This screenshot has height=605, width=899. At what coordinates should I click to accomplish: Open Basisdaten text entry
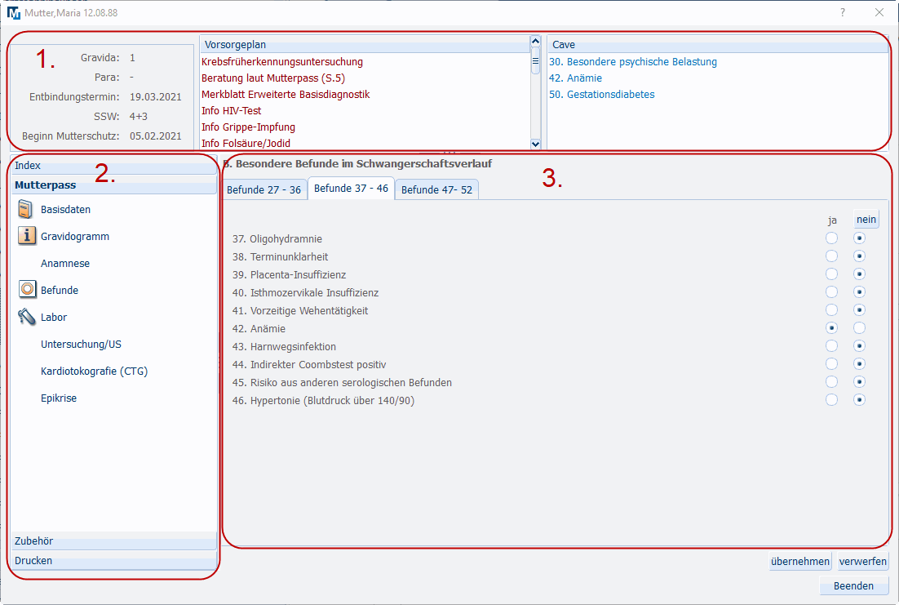pyautogui.click(x=65, y=210)
